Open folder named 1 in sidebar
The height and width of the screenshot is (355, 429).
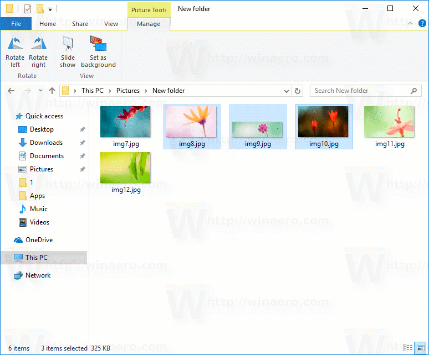(31, 182)
